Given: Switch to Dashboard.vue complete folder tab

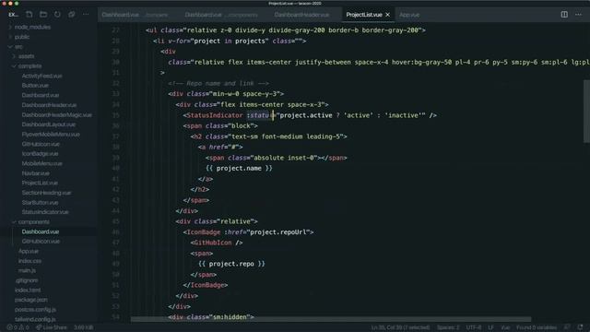Looking at the screenshot, I should click(135, 15).
